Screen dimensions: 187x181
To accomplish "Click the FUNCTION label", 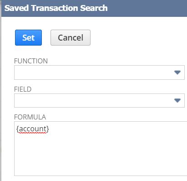I will tap(31, 61).
